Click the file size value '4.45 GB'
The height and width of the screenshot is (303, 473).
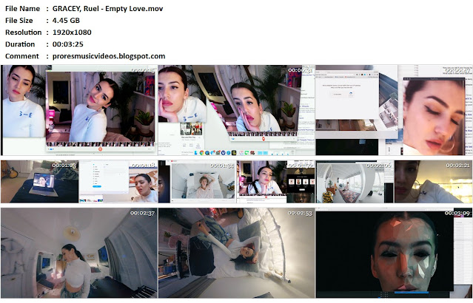click(66, 21)
